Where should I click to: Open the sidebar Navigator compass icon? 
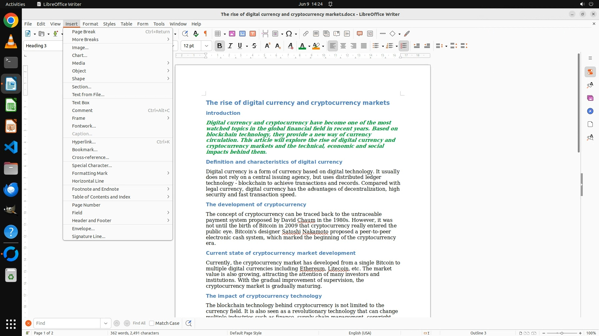point(590,111)
